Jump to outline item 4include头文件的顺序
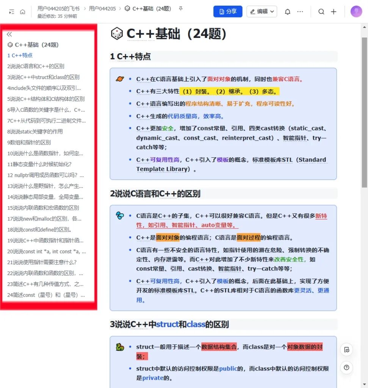This screenshot has width=368, height=388. (44, 88)
